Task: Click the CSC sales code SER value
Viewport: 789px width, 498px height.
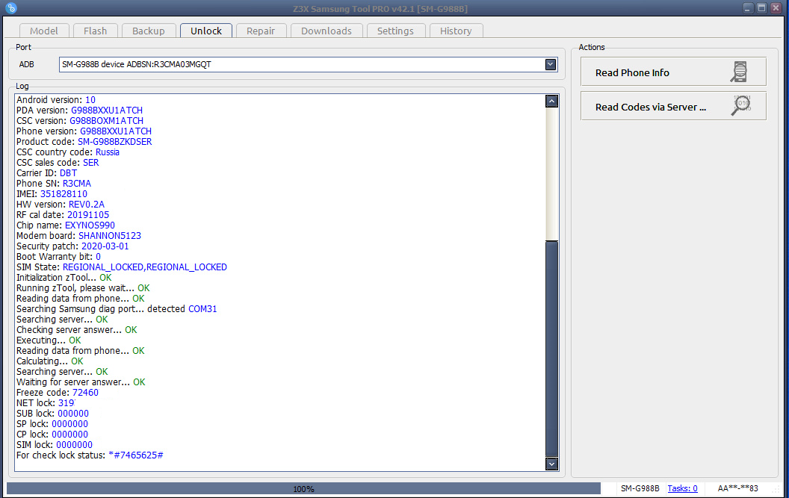Action: [91, 163]
